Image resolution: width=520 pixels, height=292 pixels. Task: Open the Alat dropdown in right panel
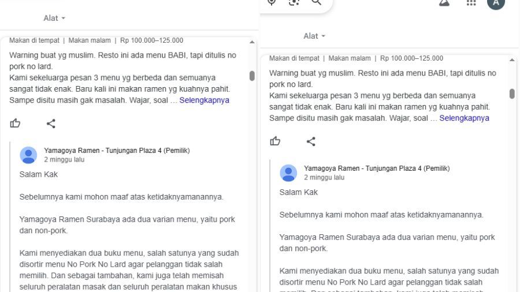[314, 36]
